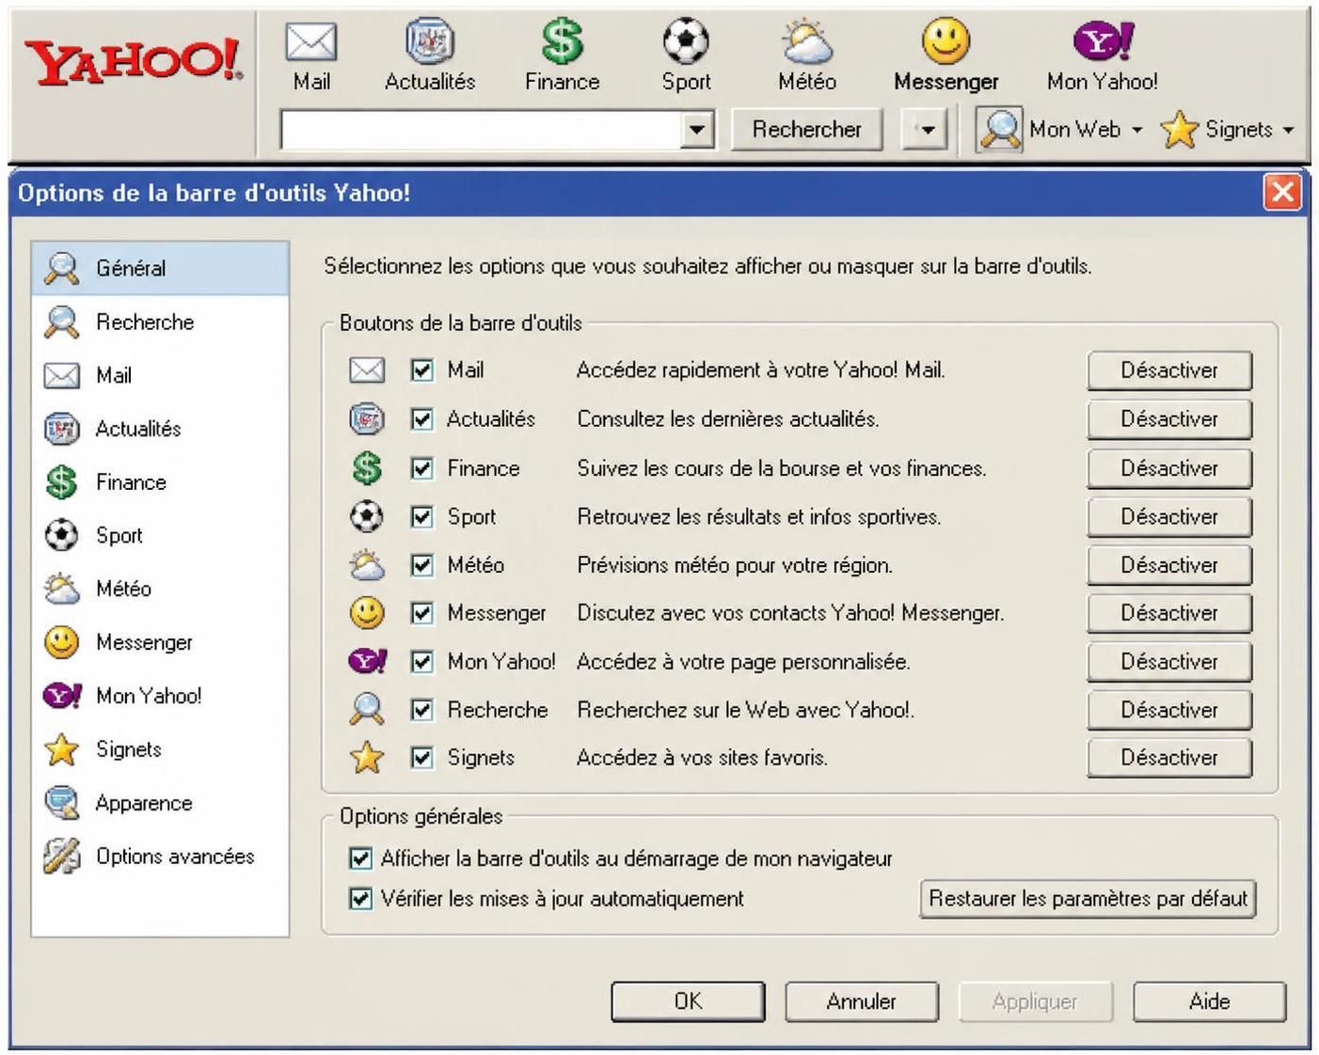Screen dimensions: 1319x1055
Task: Click Désactiver in the Sport row
Action: tap(1169, 516)
